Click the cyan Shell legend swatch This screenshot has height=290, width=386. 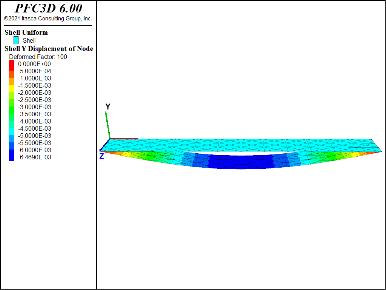[16, 40]
